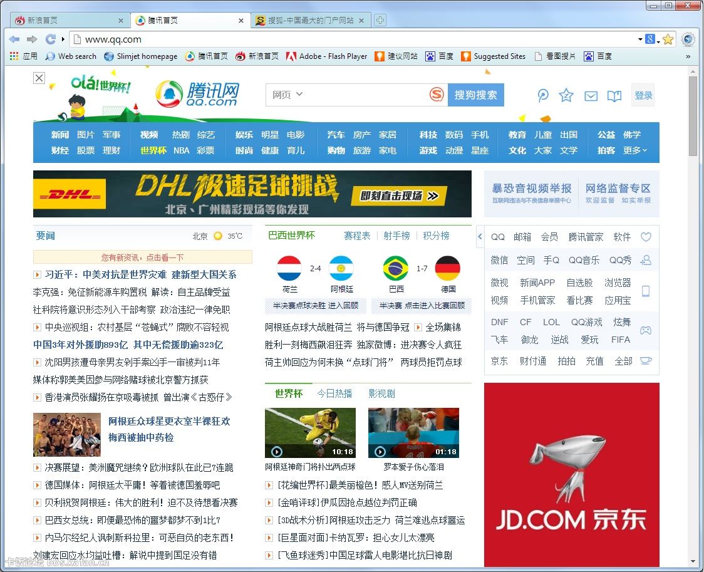Click inside the address bar showing www.qq.com
The width and height of the screenshot is (704, 572).
[188, 39]
